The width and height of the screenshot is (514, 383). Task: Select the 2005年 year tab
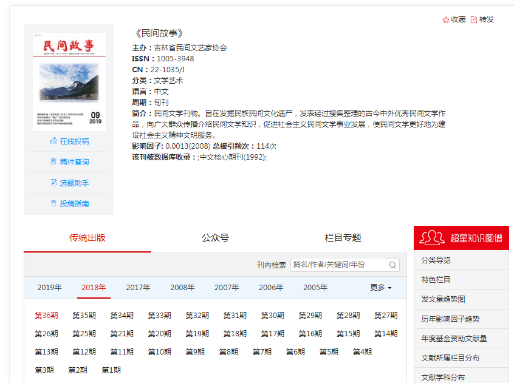pos(315,288)
